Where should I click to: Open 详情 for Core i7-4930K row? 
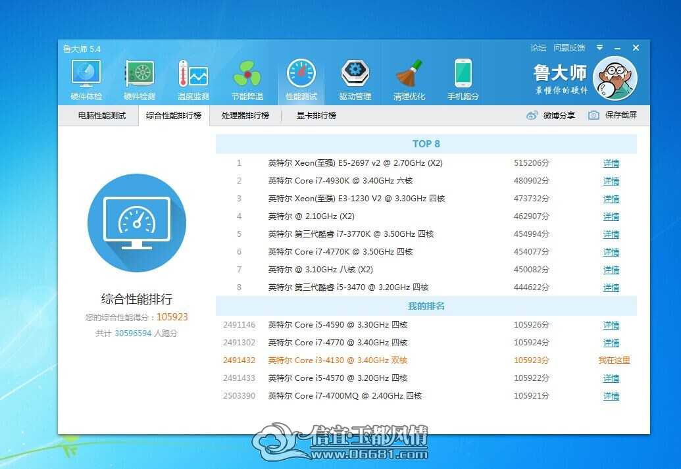[611, 181]
